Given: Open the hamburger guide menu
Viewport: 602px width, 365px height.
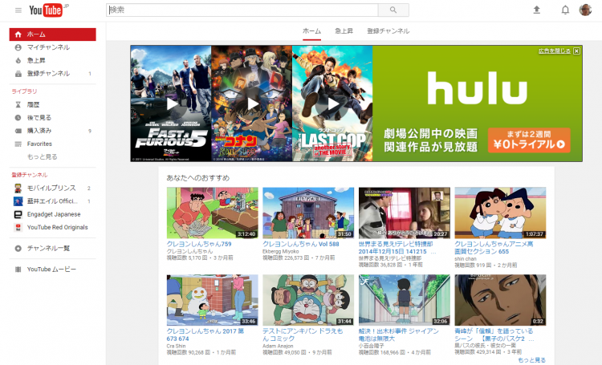Looking at the screenshot, I should 18,10.
